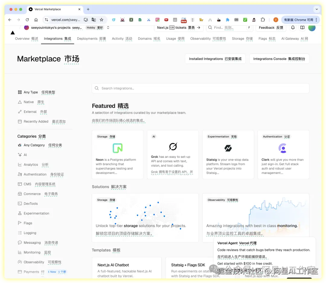This screenshot has height=283, width=326.
Task: Open the docs book icon
Action: [302, 28]
